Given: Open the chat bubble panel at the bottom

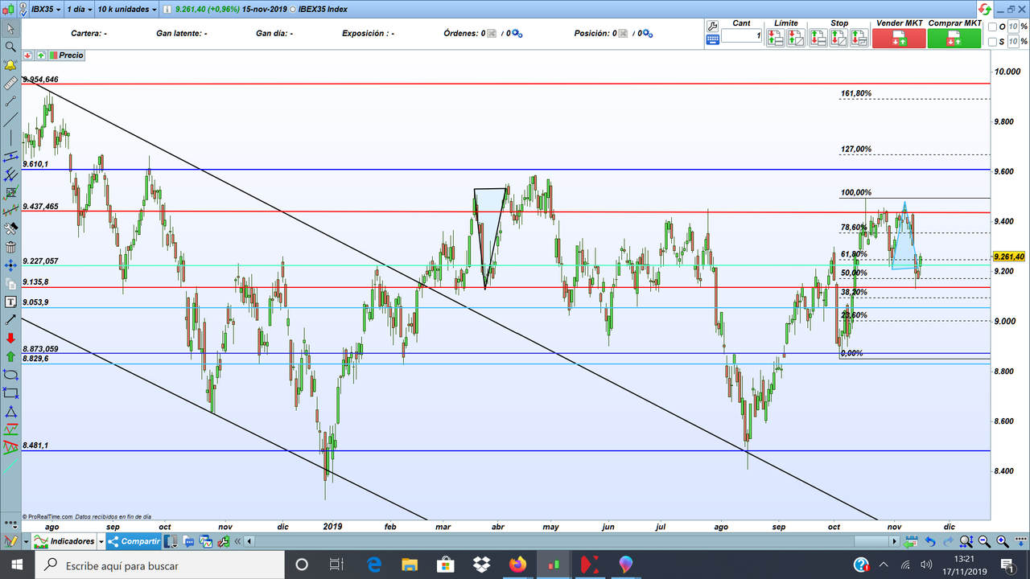Looking at the screenshot, I should [189, 541].
